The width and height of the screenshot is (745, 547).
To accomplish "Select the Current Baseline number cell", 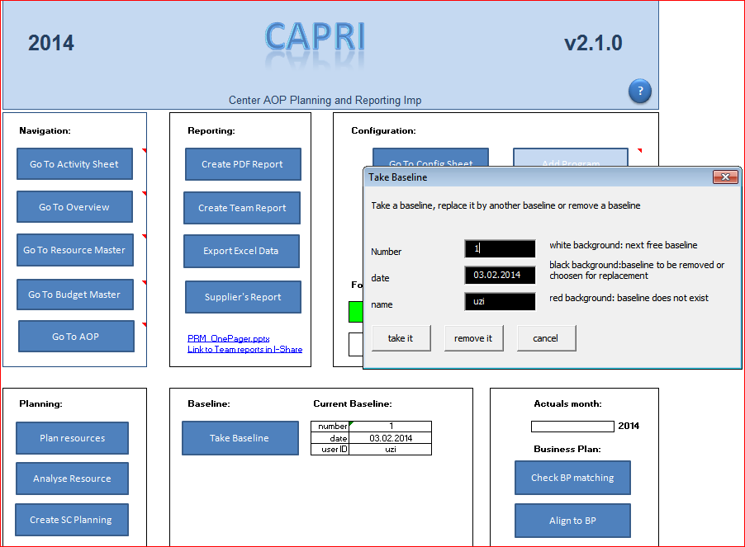I will (x=391, y=426).
